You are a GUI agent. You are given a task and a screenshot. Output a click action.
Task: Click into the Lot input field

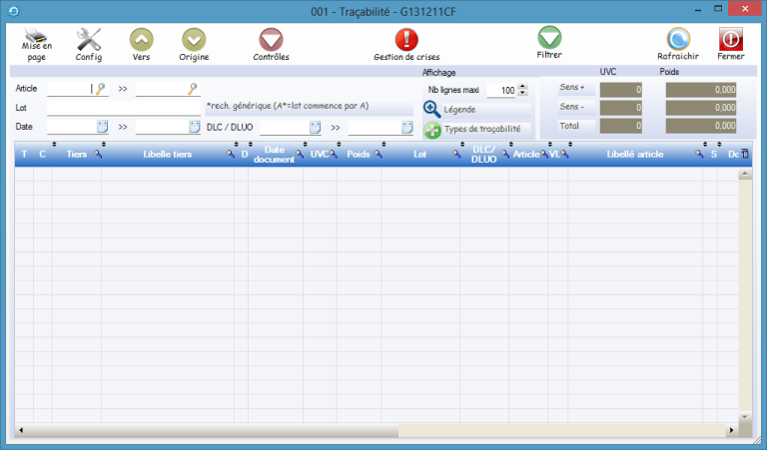pos(124,108)
